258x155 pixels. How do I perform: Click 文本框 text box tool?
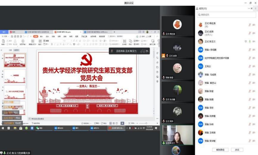tap(125, 42)
